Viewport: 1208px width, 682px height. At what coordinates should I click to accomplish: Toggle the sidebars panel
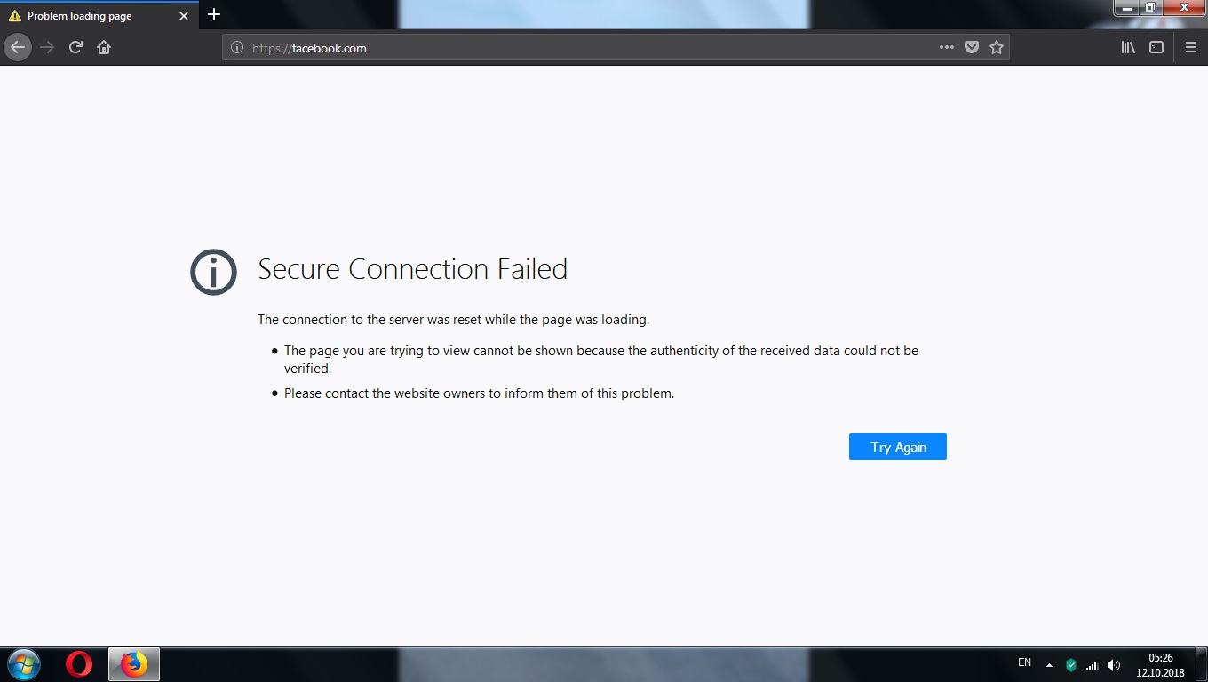point(1156,48)
